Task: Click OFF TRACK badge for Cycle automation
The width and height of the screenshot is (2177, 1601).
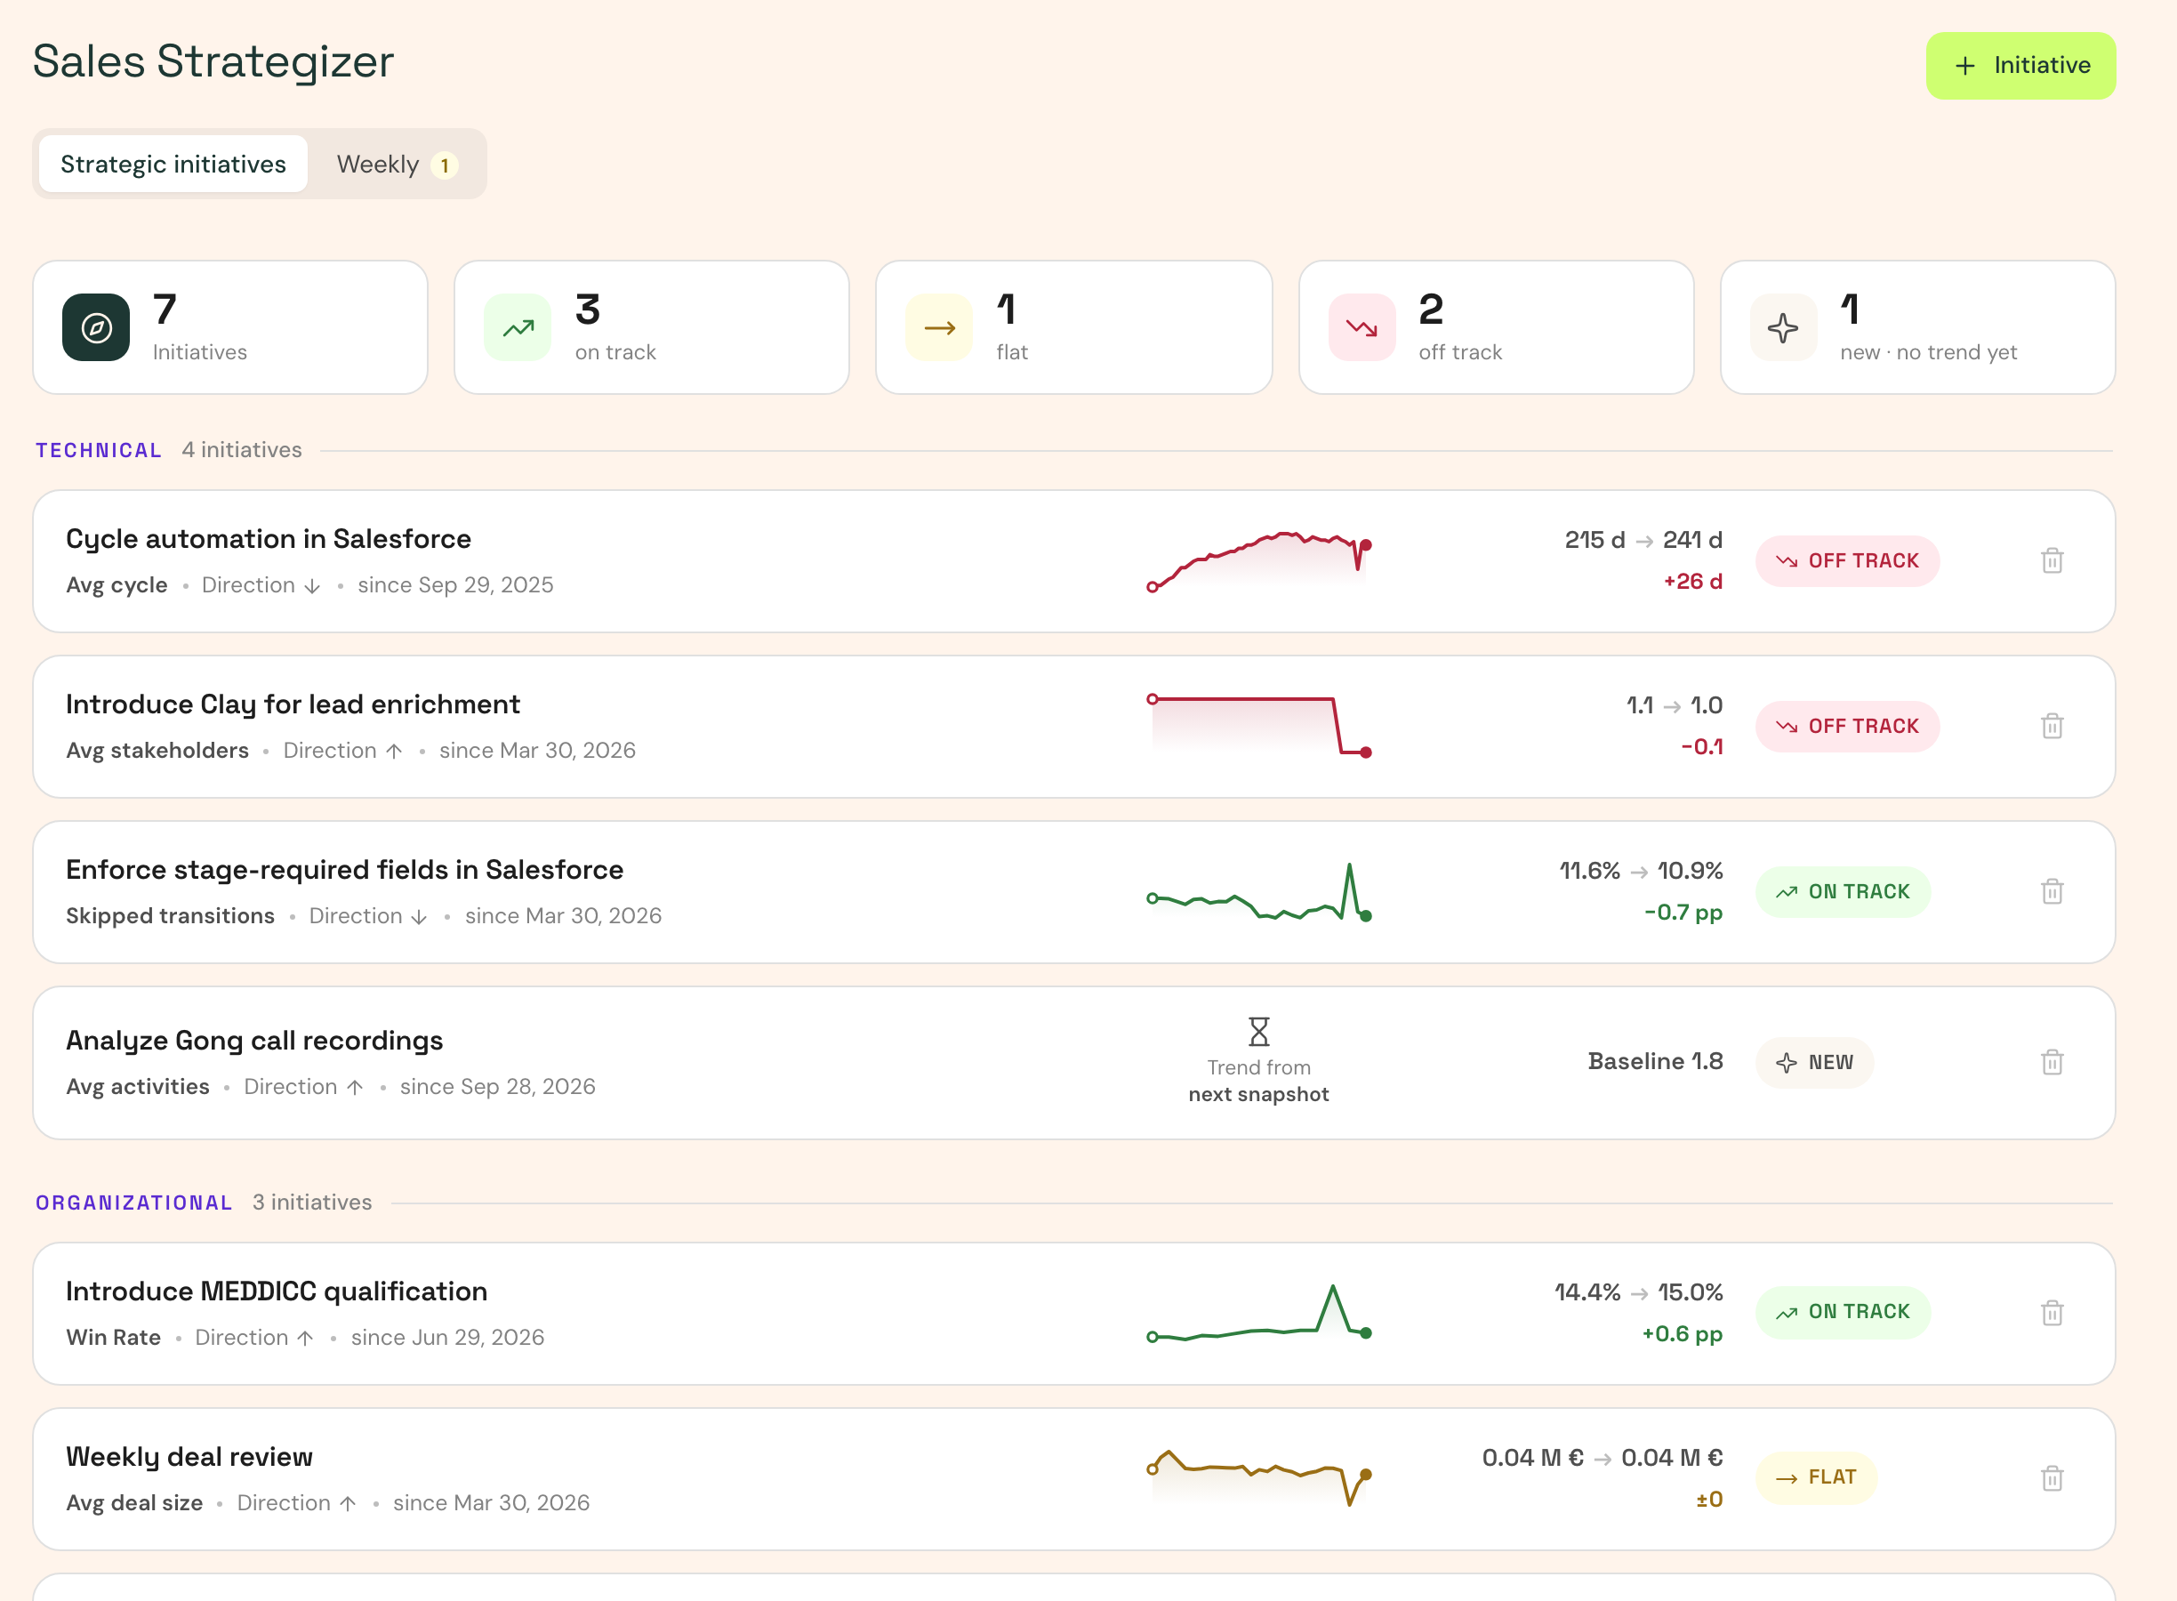Action: click(x=1846, y=560)
